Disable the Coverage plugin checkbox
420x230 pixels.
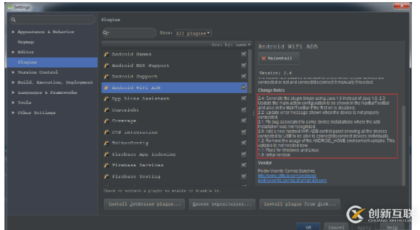click(244, 121)
